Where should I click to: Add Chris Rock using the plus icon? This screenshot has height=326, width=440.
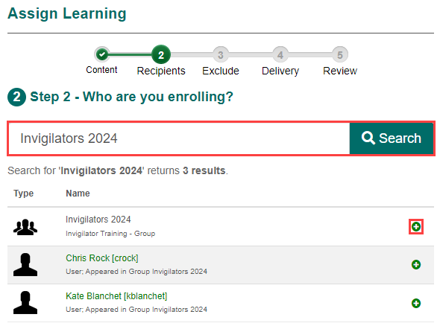click(x=416, y=265)
